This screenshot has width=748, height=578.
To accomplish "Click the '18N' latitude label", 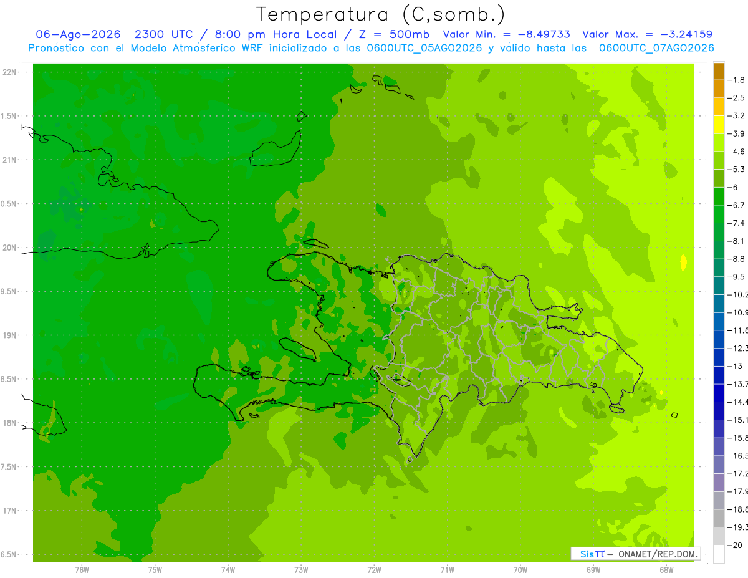I will click(x=10, y=423).
